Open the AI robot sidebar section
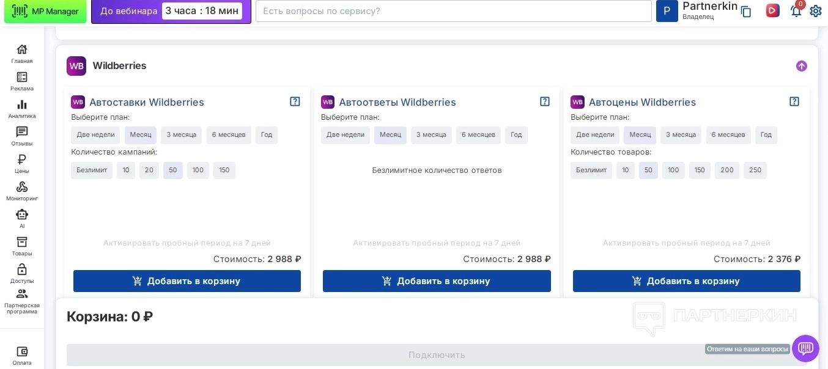The width and height of the screenshot is (828, 369). (22, 219)
